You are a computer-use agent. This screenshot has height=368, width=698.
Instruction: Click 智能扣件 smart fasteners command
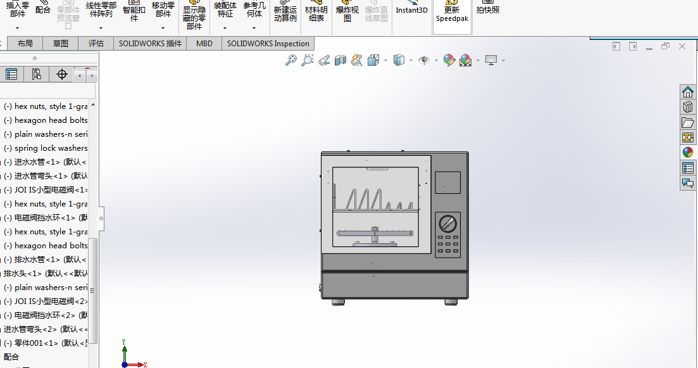pyautogui.click(x=134, y=11)
